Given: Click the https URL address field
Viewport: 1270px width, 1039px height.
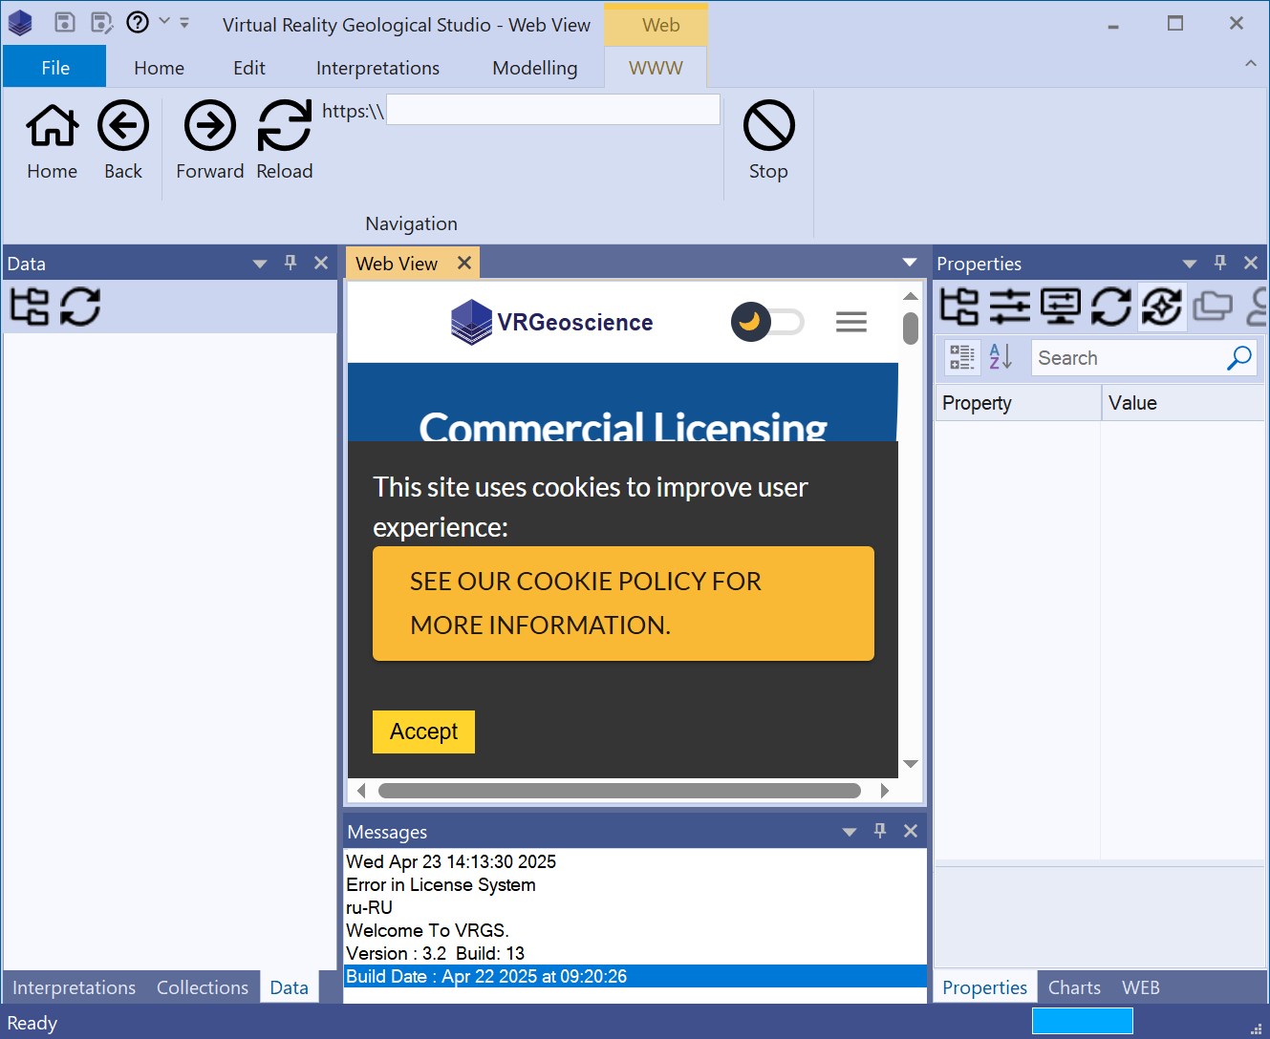Looking at the screenshot, I should [553, 110].
